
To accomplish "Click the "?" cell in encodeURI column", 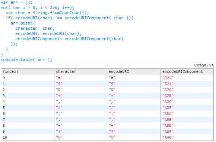I will point(134,132).
